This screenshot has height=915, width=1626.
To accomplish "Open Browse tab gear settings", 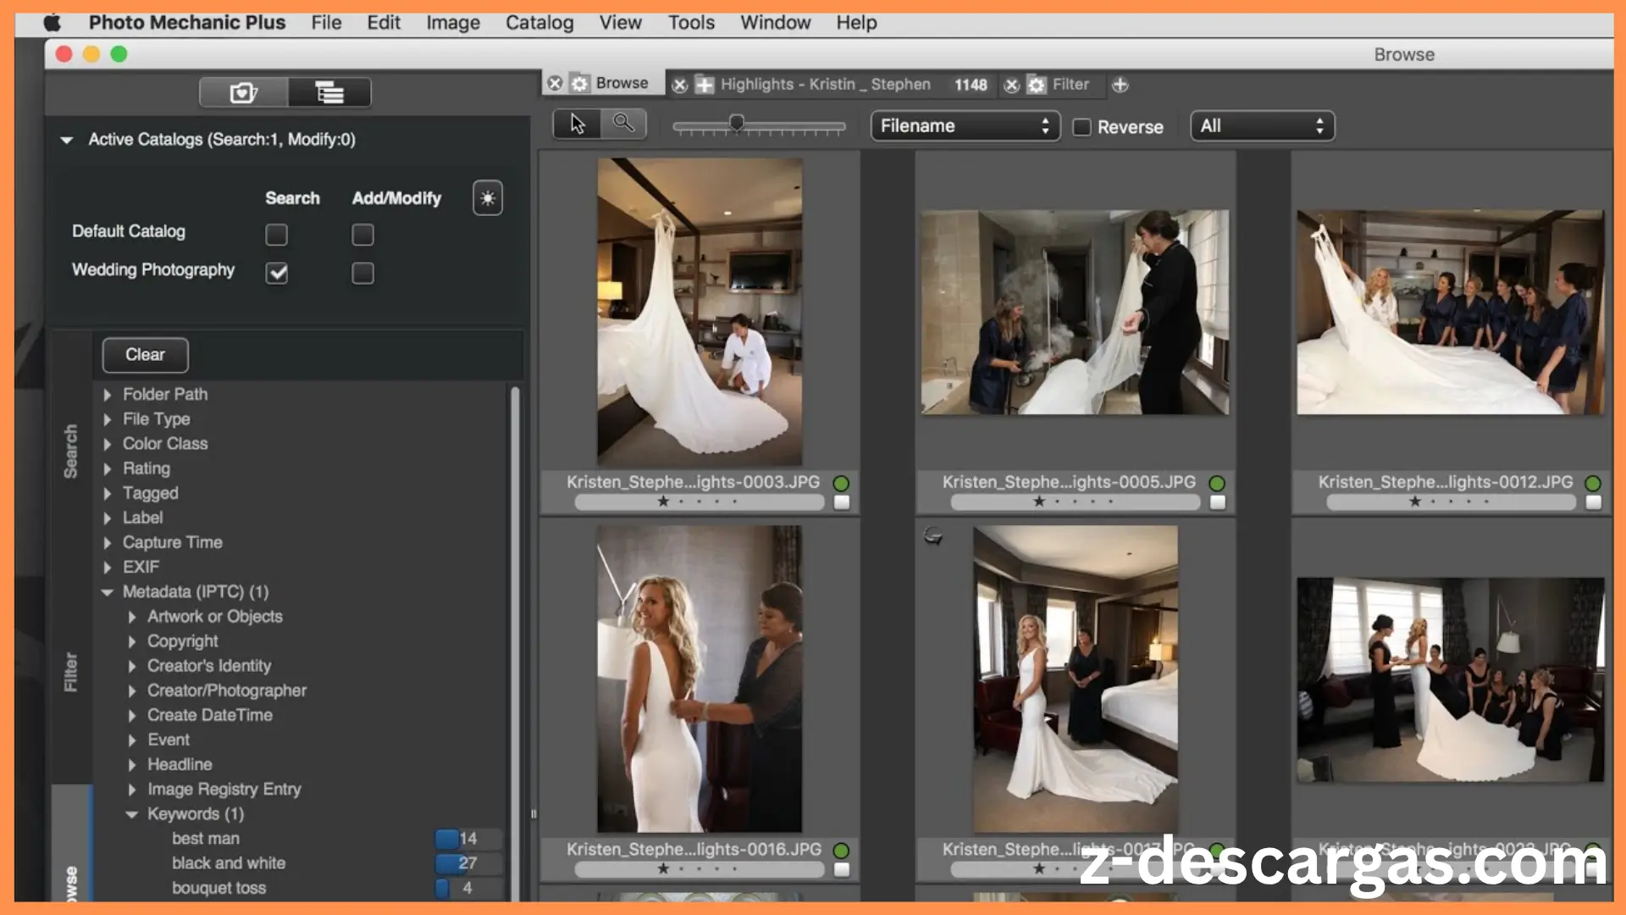I will tap(579, 83).
